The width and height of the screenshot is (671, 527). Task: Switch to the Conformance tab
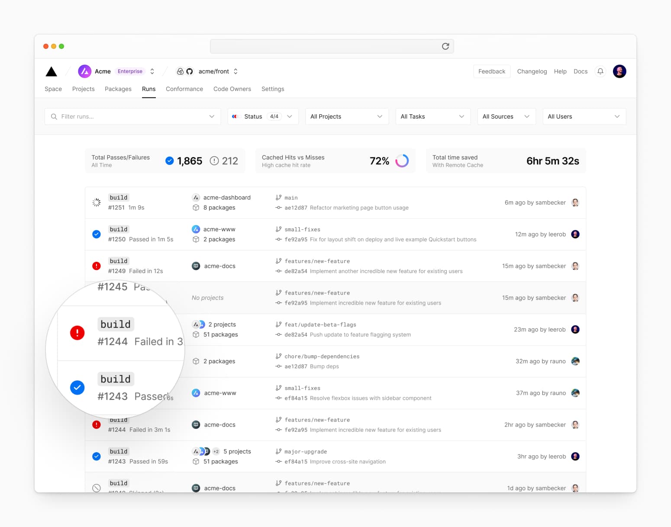pos(184,89)
